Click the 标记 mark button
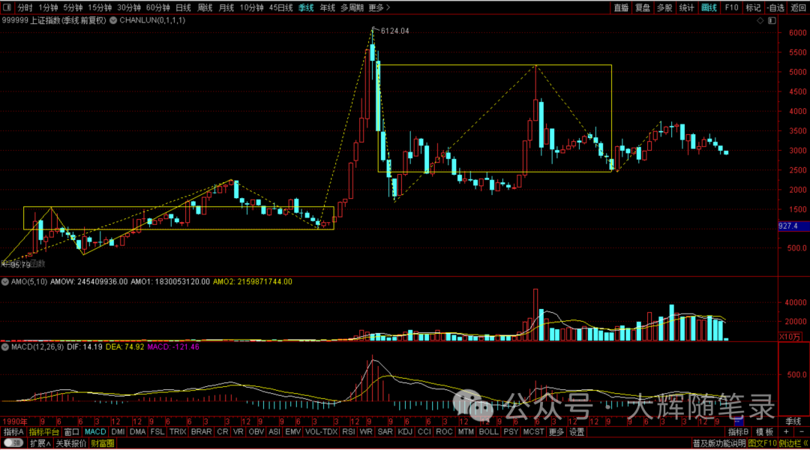 pos(753,7)
